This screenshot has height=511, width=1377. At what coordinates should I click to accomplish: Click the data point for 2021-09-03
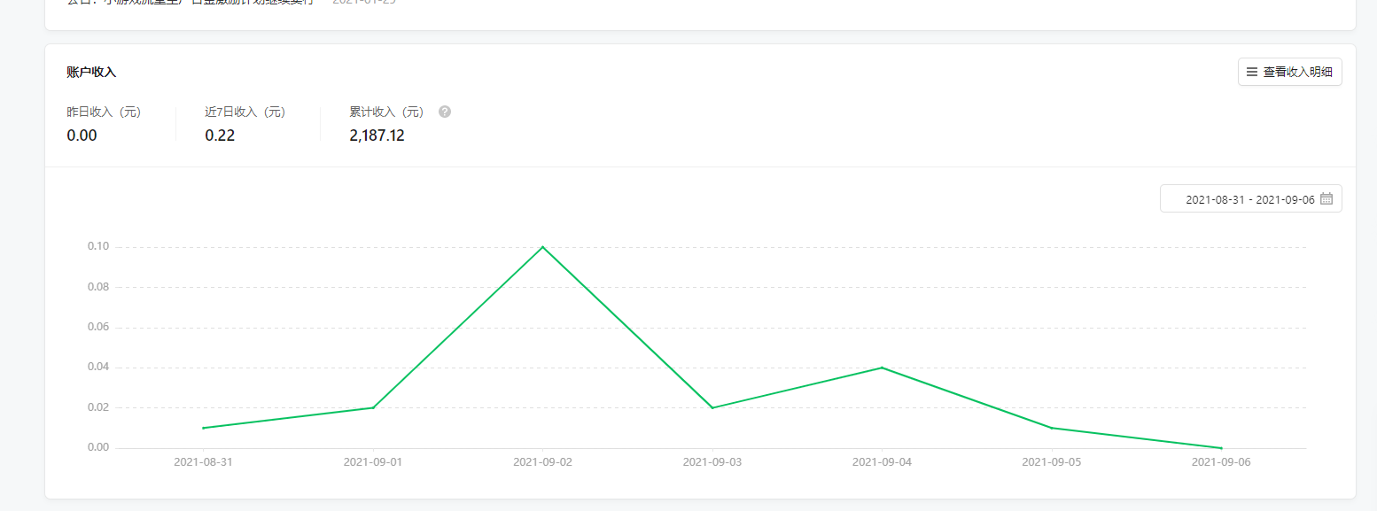coord(712,407)
